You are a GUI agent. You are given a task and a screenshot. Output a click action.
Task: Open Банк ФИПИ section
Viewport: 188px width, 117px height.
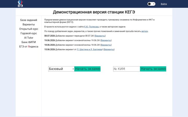click(x=29, y=42)
